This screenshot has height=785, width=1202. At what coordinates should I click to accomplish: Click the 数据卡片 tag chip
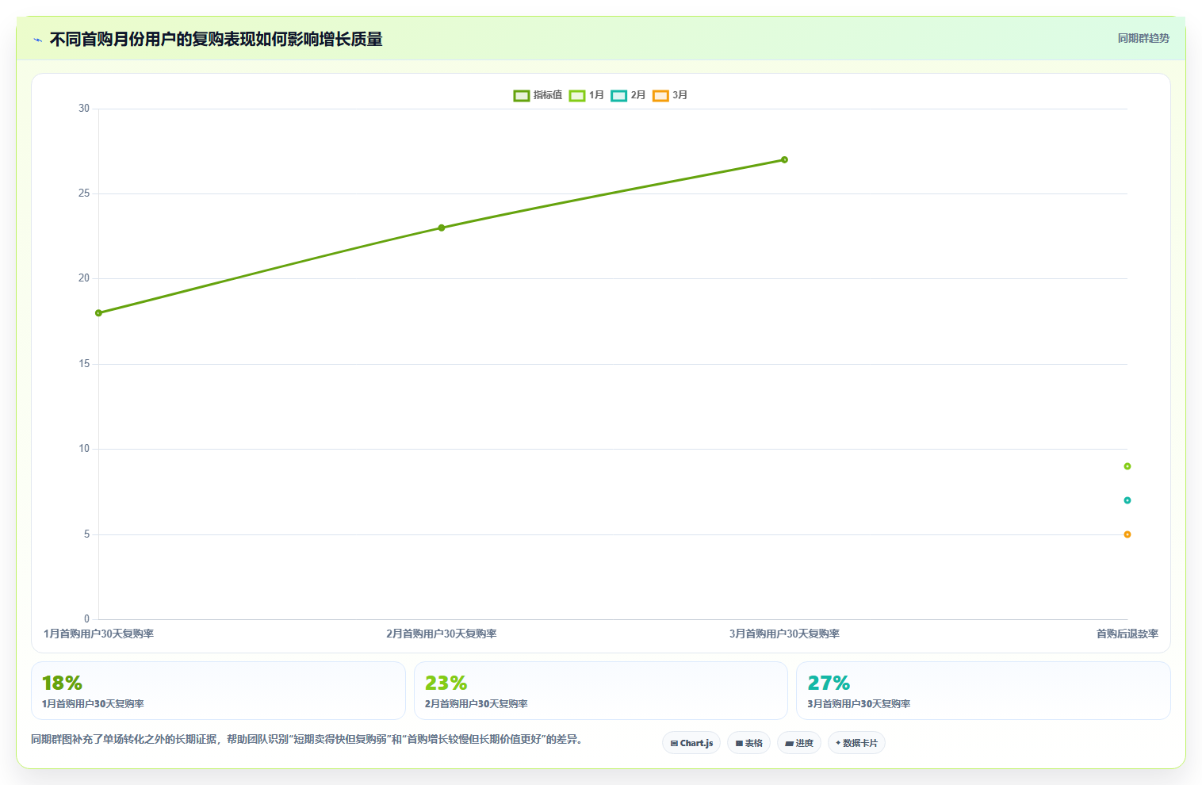856,743
